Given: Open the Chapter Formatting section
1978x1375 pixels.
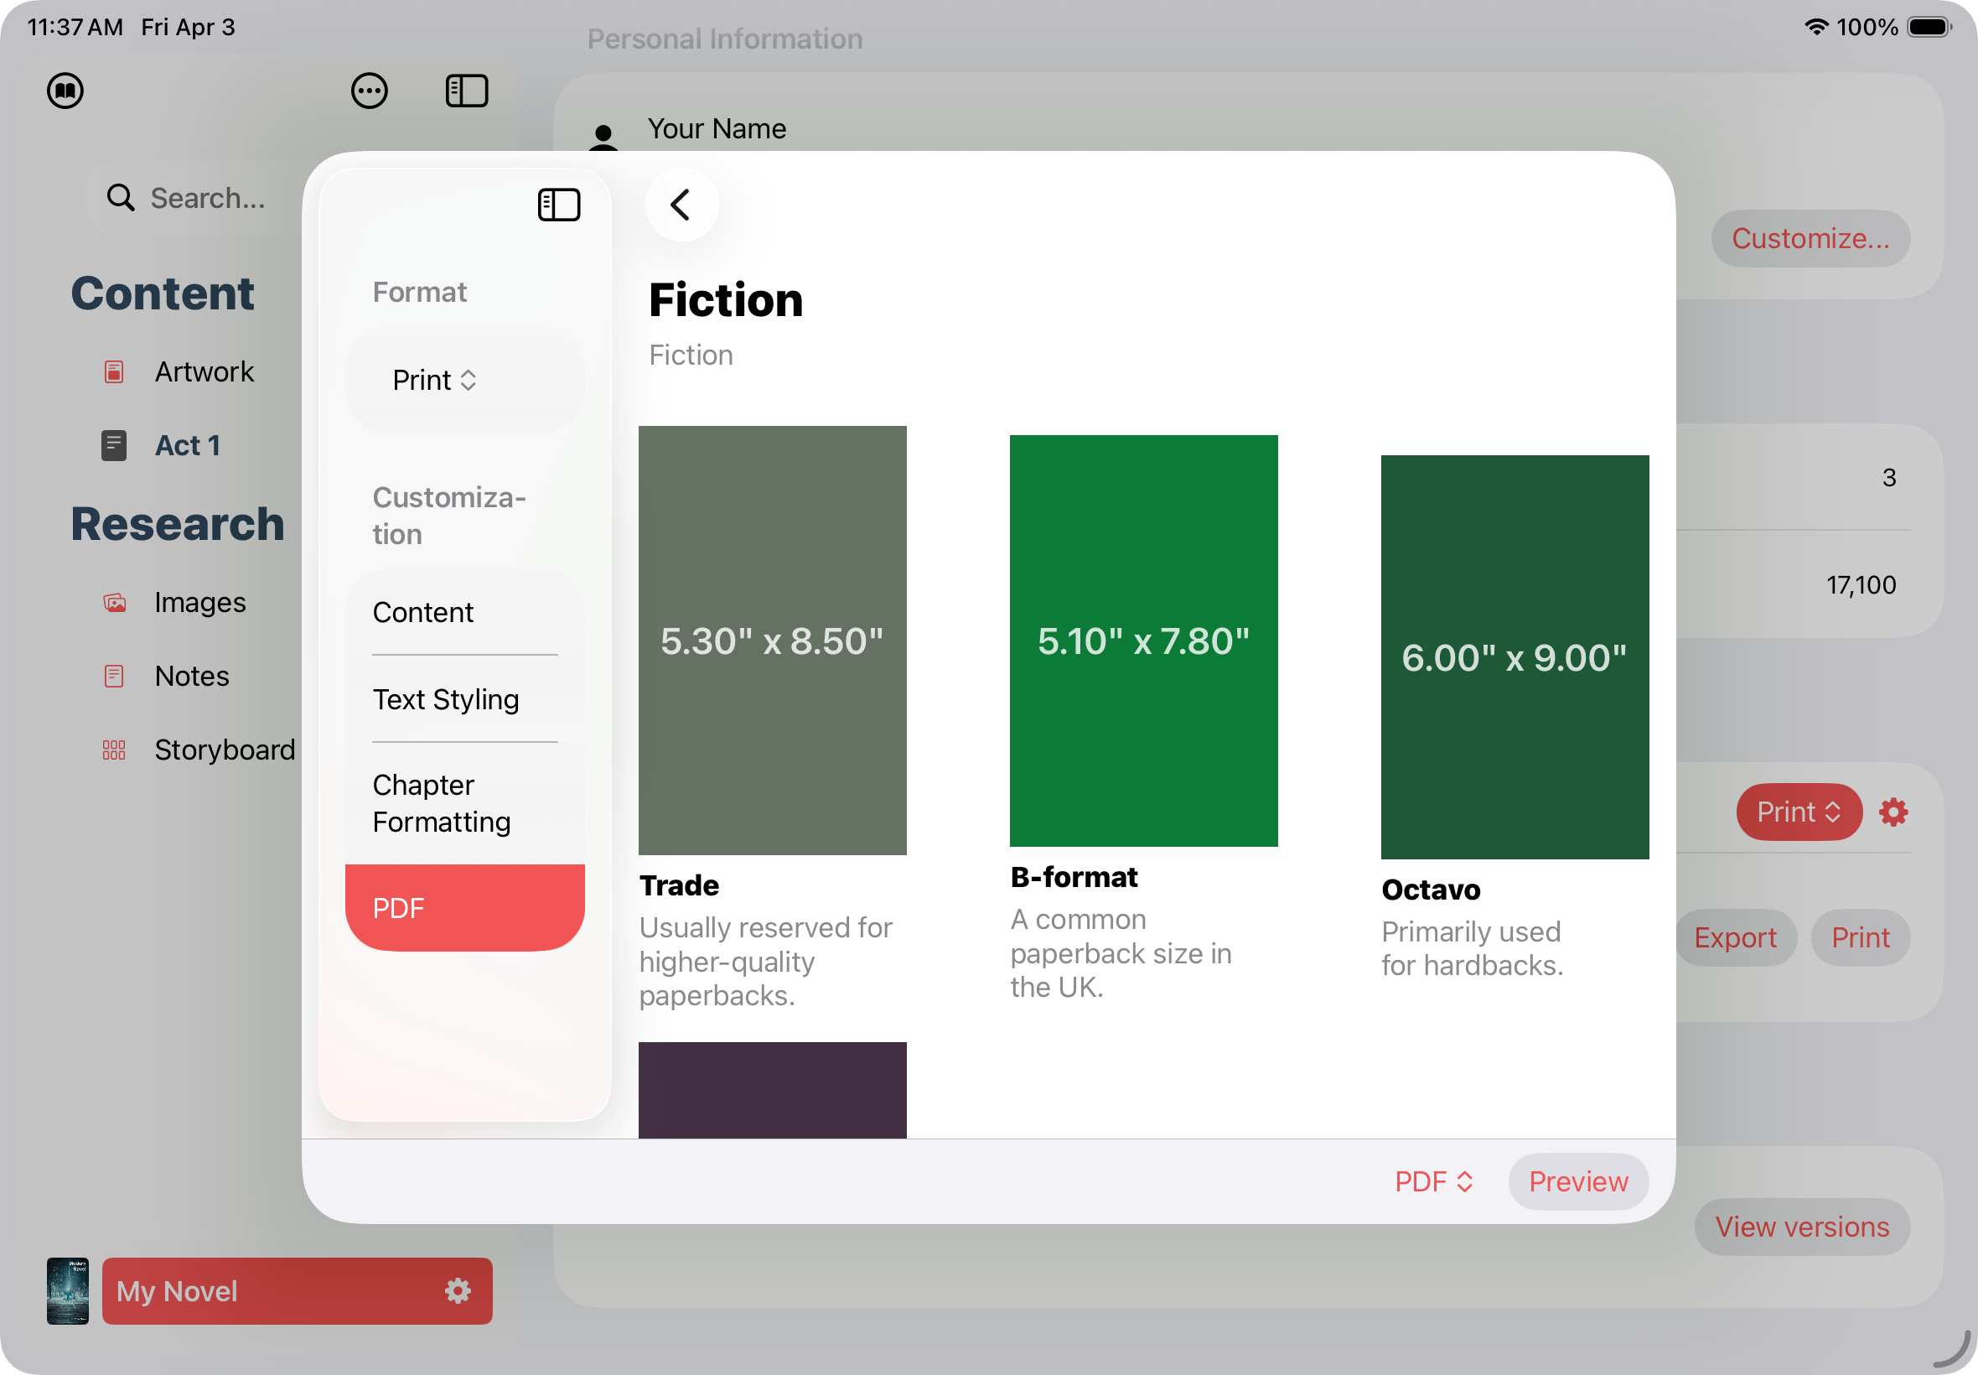Looking at the screenshot, I should point(442,803).
